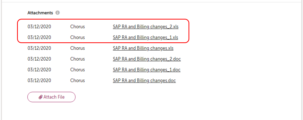Open SAP RA and Billing changes.xls
This screenshot has height=120, width=303.
pos(143,48)
